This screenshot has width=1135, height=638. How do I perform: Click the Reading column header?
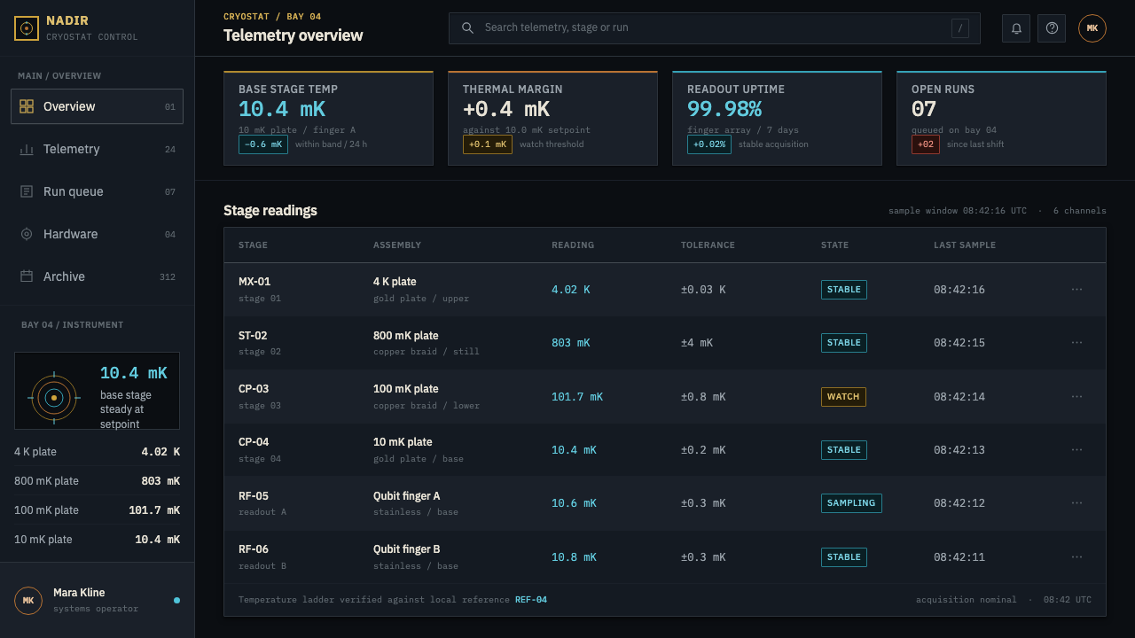(573, 245)
